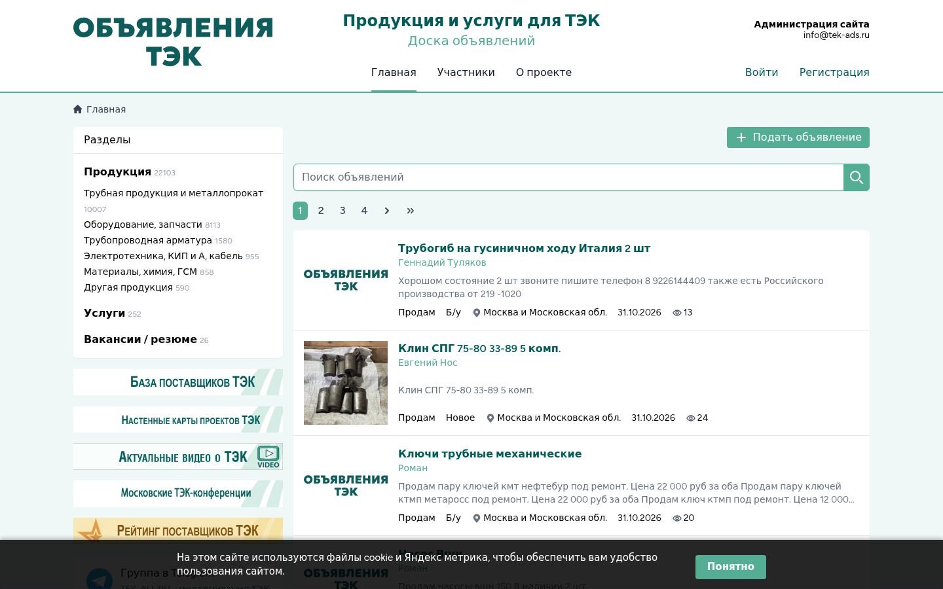Click views eye icon on Трубогиб listing
Viewport: 943px width, 589px height.
(x=677, y=313)
